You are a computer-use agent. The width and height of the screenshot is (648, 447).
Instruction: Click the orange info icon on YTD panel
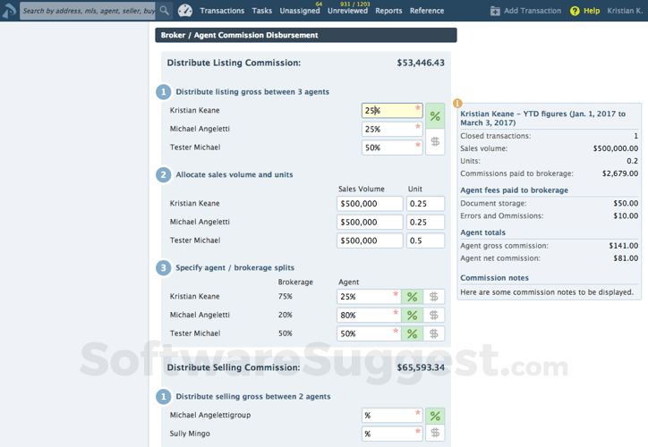click(457, 103)
